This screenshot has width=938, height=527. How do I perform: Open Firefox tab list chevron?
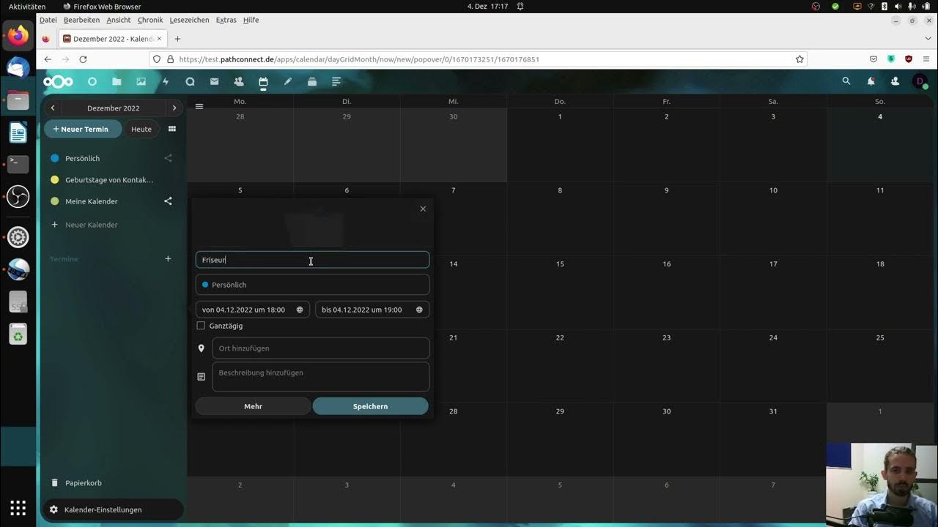pos(928,39)
